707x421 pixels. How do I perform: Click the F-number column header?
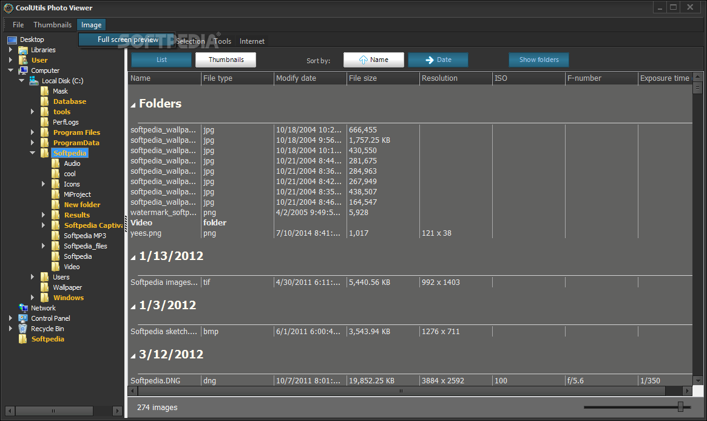click(x=601, y=78)
